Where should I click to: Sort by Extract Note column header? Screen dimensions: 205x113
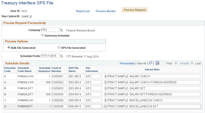[x=152, y=69]
